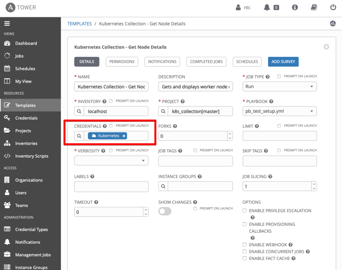Click the power logout icon
This screenshot has height=270, width=342.
tap(333, 7)
